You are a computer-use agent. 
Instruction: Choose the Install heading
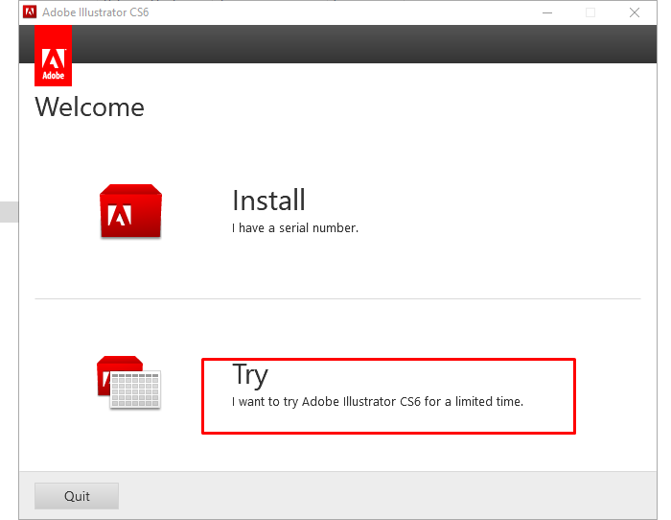click(x=268, y=200)
